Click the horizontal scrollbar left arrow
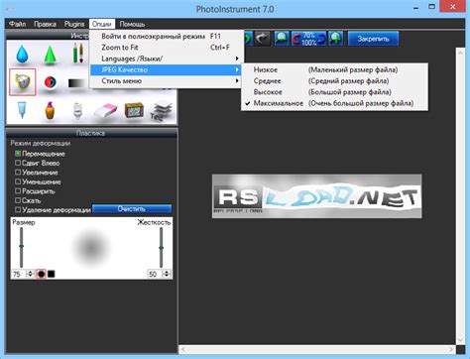The height and width of the screenshot is (359, 470). coord(183,349)
